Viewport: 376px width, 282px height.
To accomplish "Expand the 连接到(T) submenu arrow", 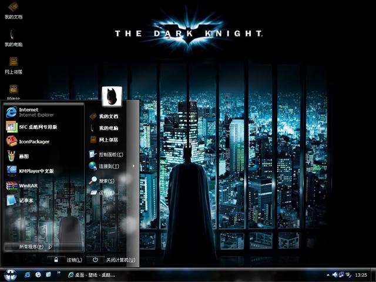I will click(133, 166).
